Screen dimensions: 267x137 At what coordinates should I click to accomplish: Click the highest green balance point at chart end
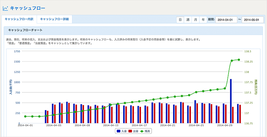[239, 60]
